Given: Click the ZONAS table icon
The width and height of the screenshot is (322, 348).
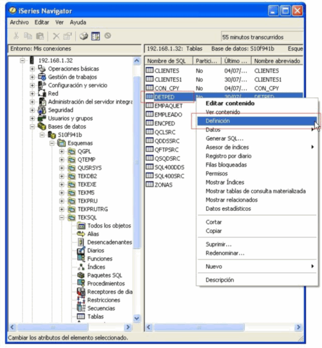Looking at the screenshot, I should coord(149,184).
